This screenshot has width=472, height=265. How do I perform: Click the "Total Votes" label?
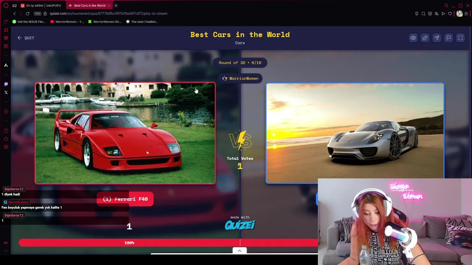240,158
